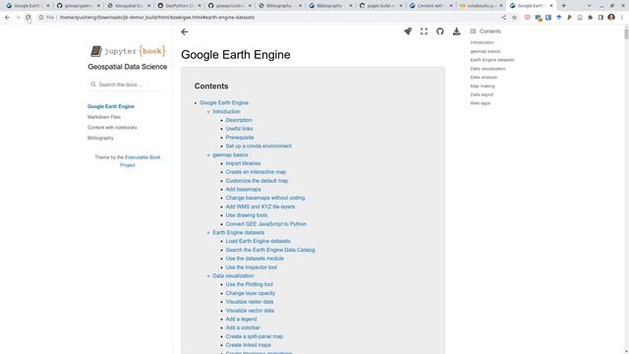The width and height of the screenshot is (629, 354).
Task: Click the search magnifier icon in sidebar
Action: 93,85
